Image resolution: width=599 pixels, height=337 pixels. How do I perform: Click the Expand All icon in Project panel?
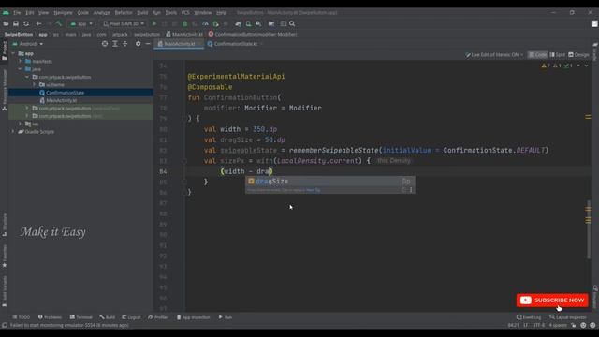pos(115,44)
